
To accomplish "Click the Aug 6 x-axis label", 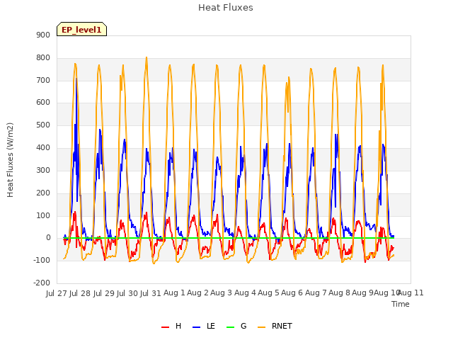I will (292, 293).
